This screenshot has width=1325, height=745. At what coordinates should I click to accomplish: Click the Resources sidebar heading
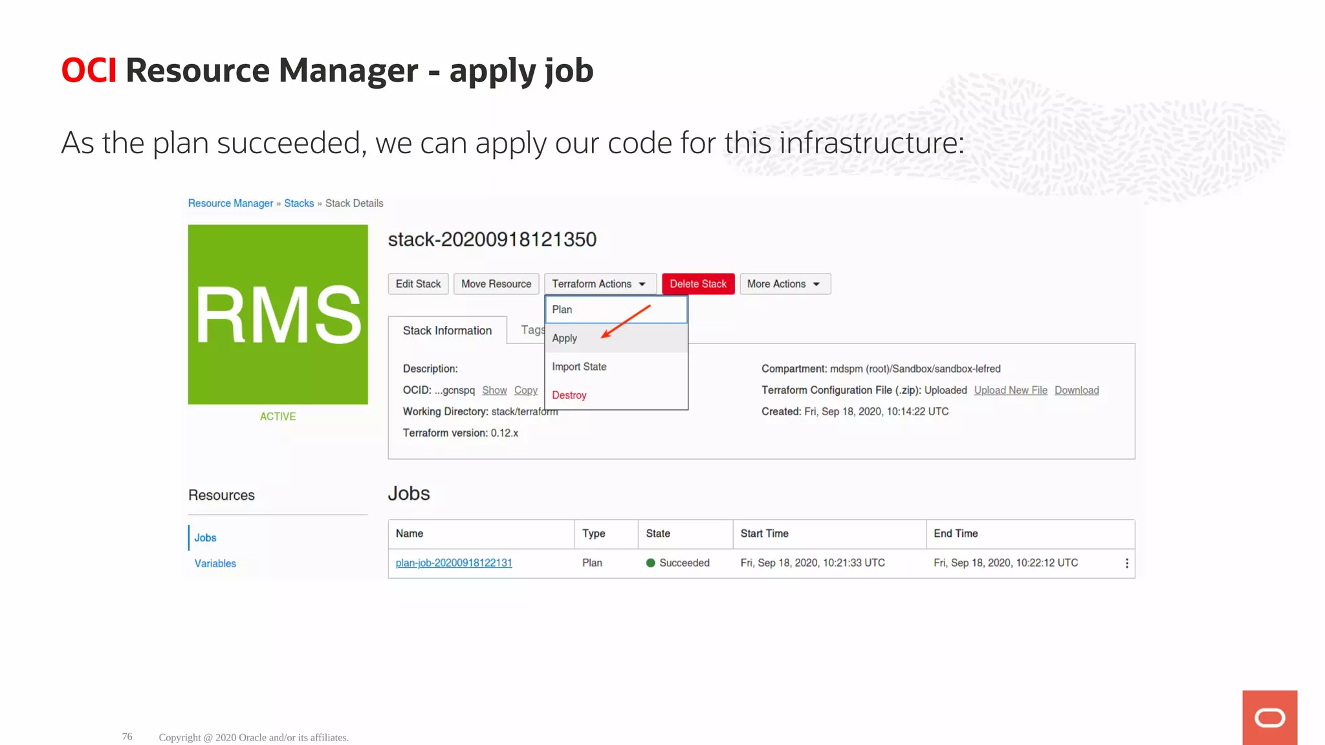pyautogui.click(x=221, y=495)
